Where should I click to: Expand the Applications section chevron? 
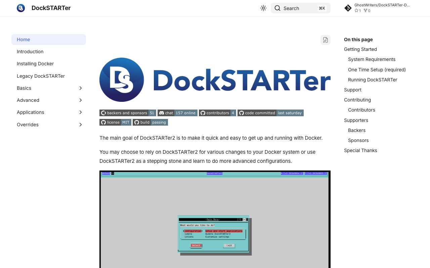click(81, 112)
